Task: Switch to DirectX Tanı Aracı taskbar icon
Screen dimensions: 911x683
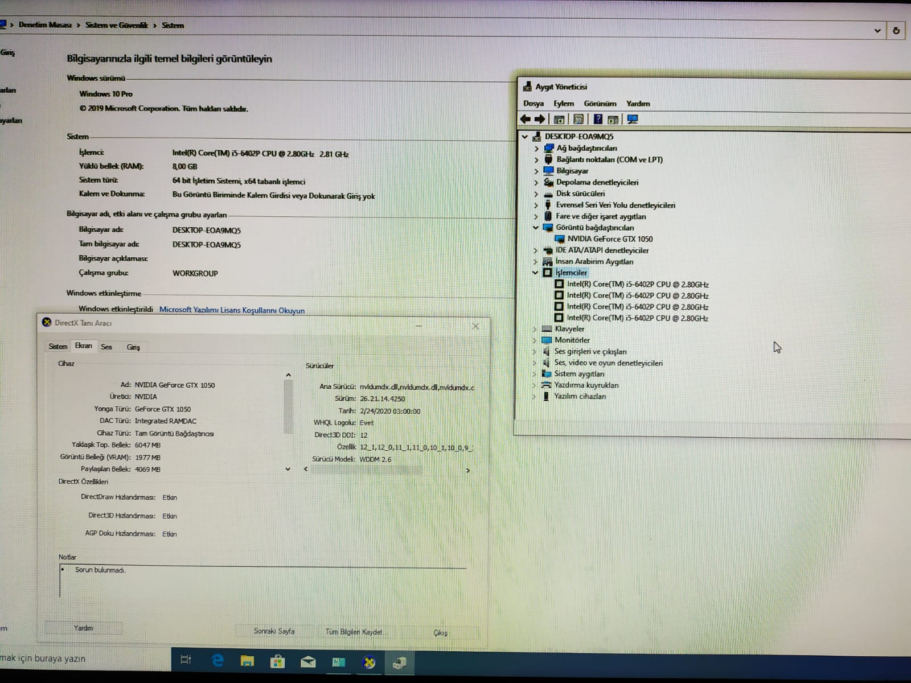Action: tap(369, 662)
